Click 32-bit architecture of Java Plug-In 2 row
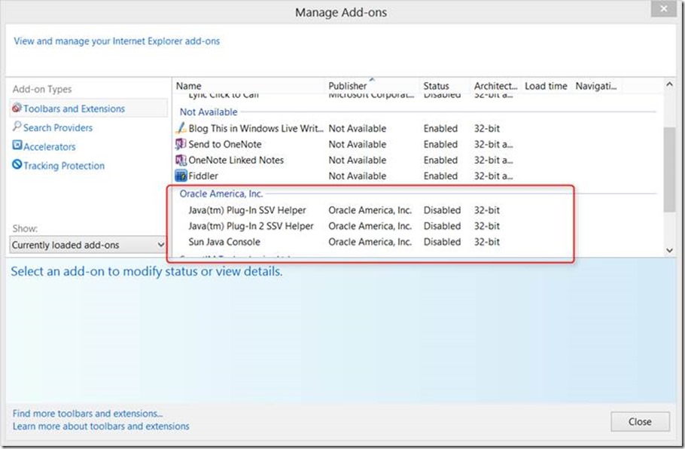This screenshot has width=685, height=449. click(x=487, y=226)
